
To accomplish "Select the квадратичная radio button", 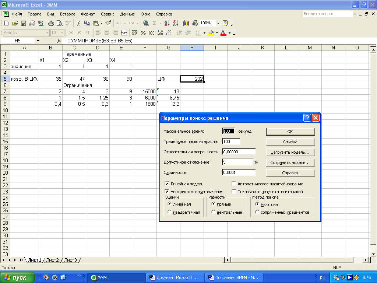I will pos(169,212).
